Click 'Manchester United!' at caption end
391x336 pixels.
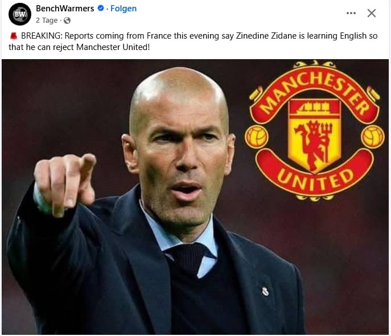(x=113, y=47)
